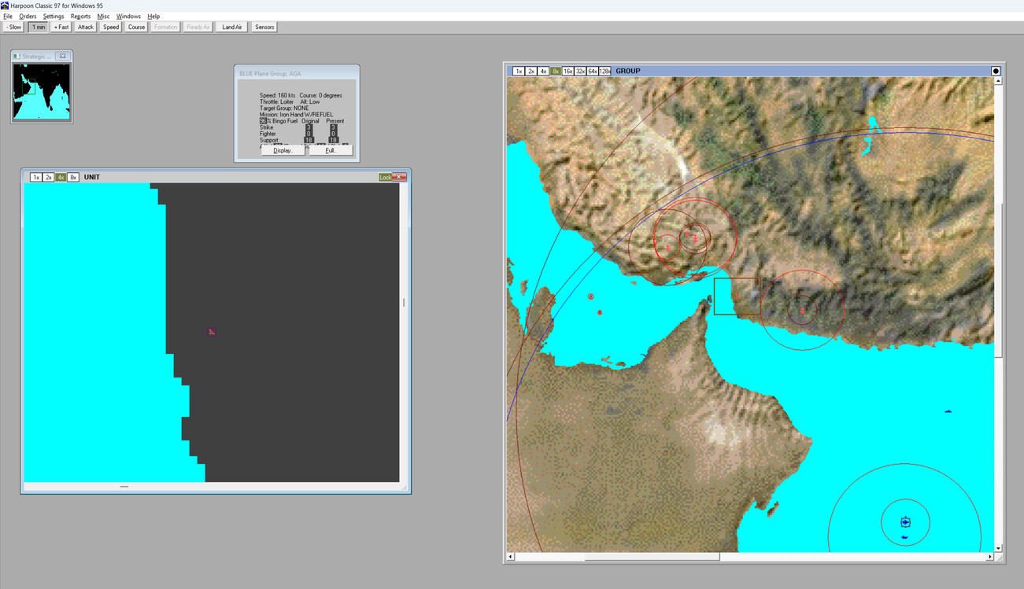This screenshot has height=589, width=1024.
Task: Set Group map zoom to 128x
Action: point(604,71)
